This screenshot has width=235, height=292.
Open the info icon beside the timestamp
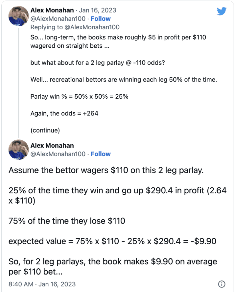point(222,284)
